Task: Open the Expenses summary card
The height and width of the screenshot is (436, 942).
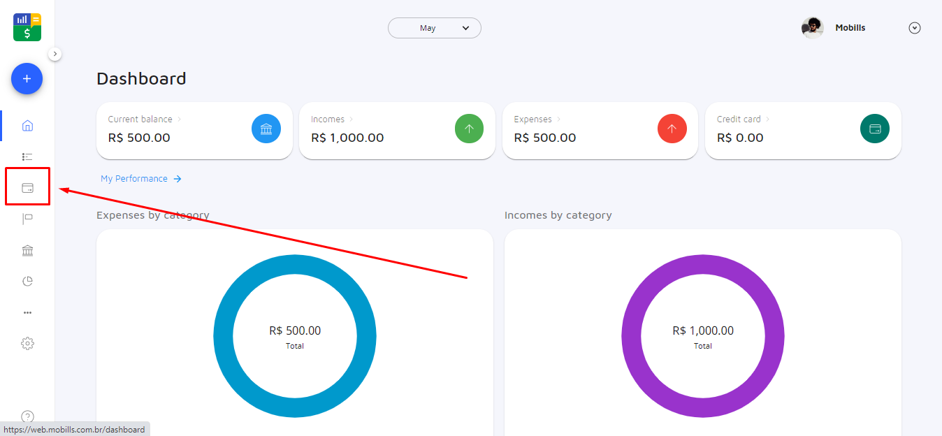Action: coord(600,130)
